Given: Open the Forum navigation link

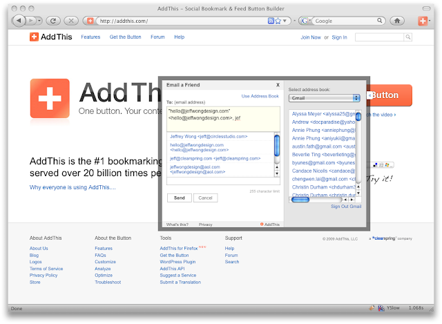Looking at the screenshot, I should (x=157, y=37).
